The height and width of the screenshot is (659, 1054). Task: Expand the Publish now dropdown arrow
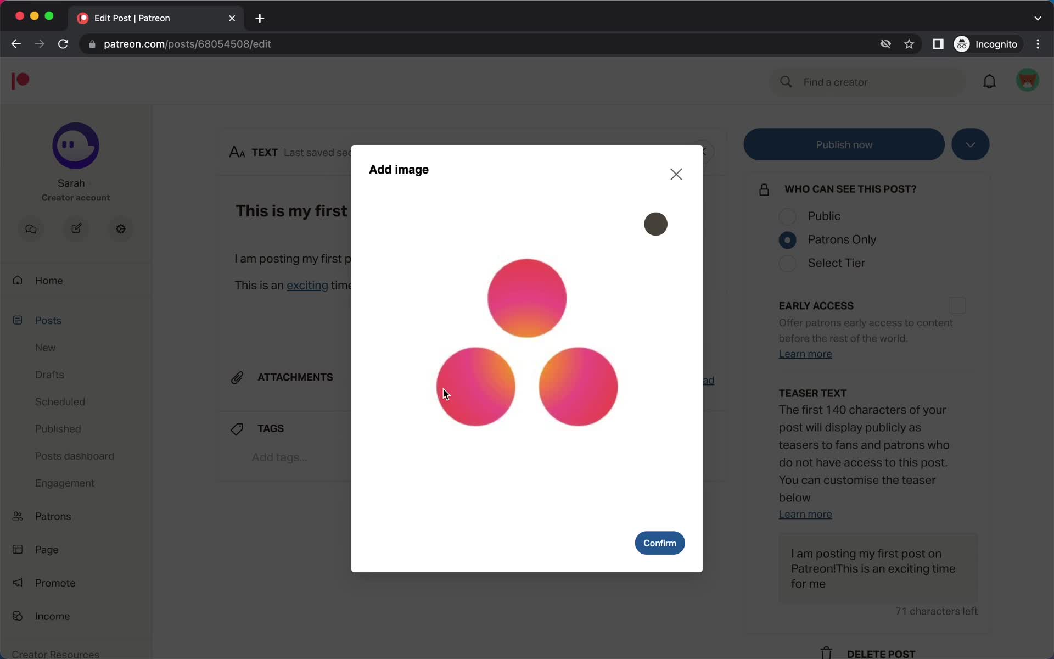tap(970, 144)
